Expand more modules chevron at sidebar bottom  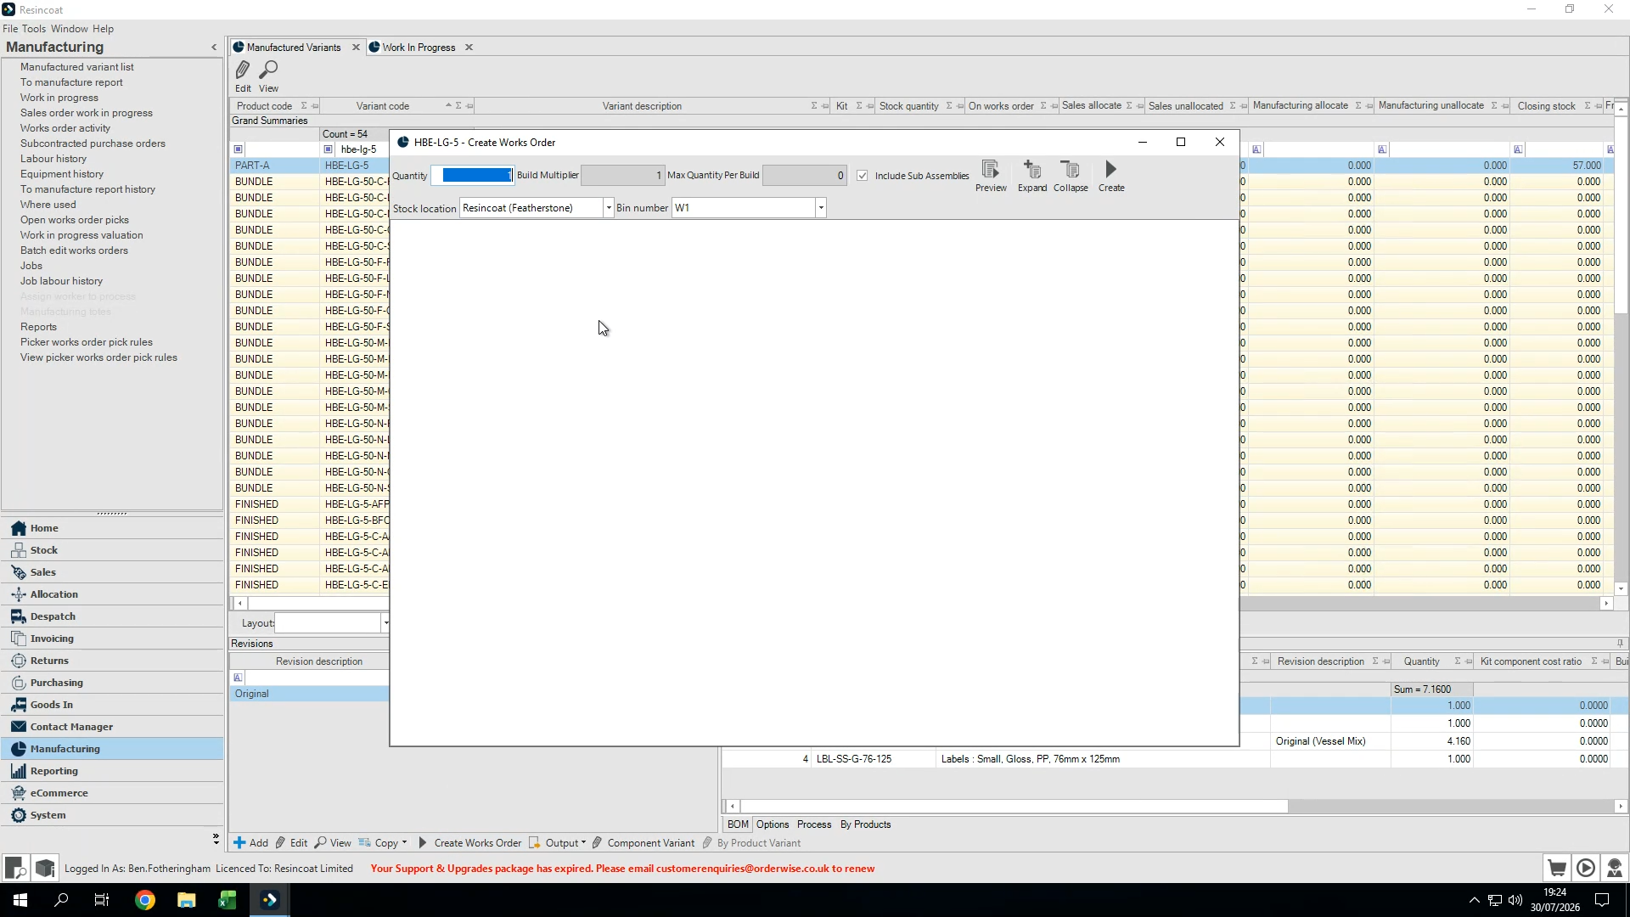click(x=216, y=839)
